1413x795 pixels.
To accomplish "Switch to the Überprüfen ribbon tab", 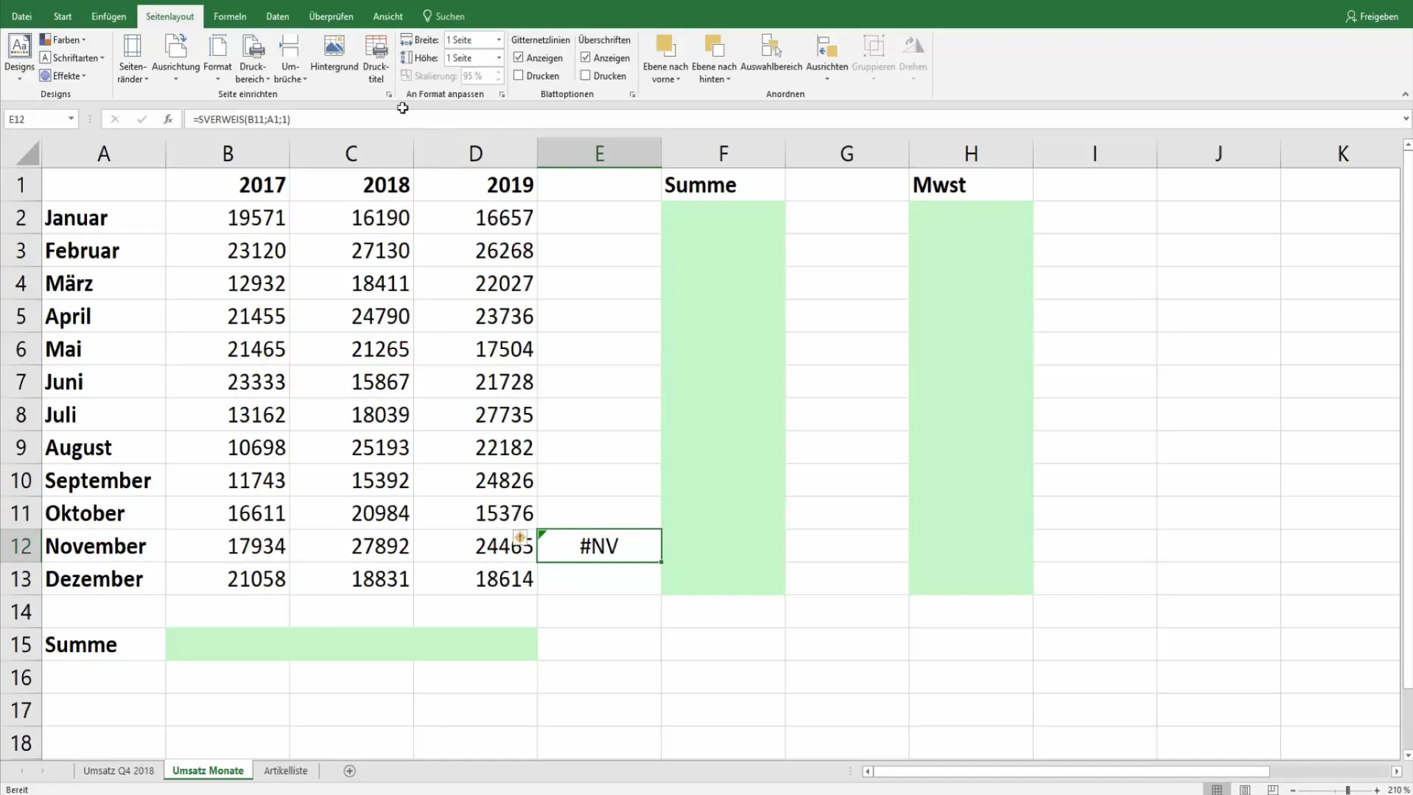I will pyautogui.click(x=331, y=16).
